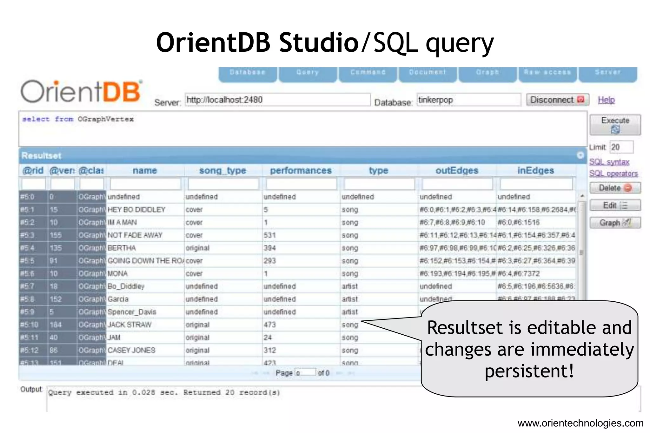Select the 'NOT FADE AWAY' name cell
The width and height of the screenshot is (650, 433).
(x=145, y=235)
